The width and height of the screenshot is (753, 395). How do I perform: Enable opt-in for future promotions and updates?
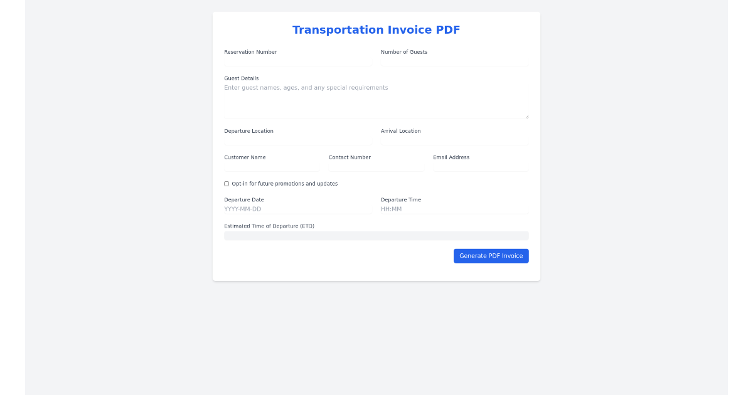(x=227, y=183)
